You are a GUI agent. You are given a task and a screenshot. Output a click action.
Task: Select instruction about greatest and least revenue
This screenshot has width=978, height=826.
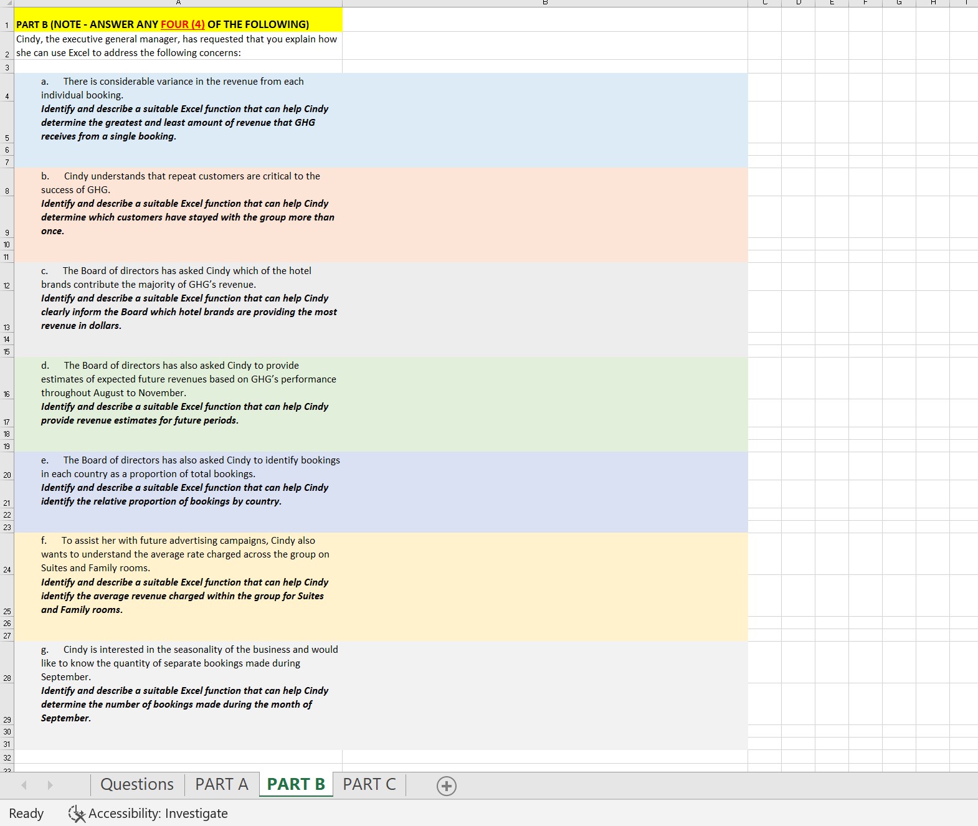point(178,122)
